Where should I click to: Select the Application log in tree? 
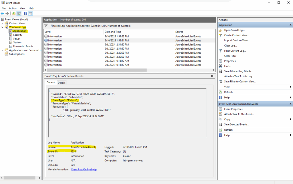[x=20, y=31]
